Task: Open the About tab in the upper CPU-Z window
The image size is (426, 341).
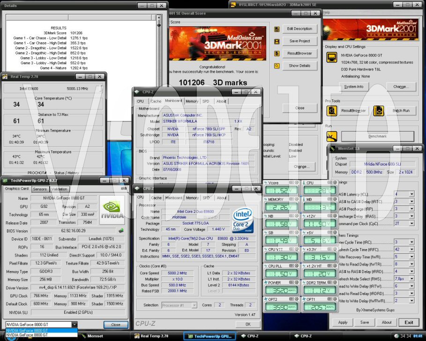Action: click(221, 101)
